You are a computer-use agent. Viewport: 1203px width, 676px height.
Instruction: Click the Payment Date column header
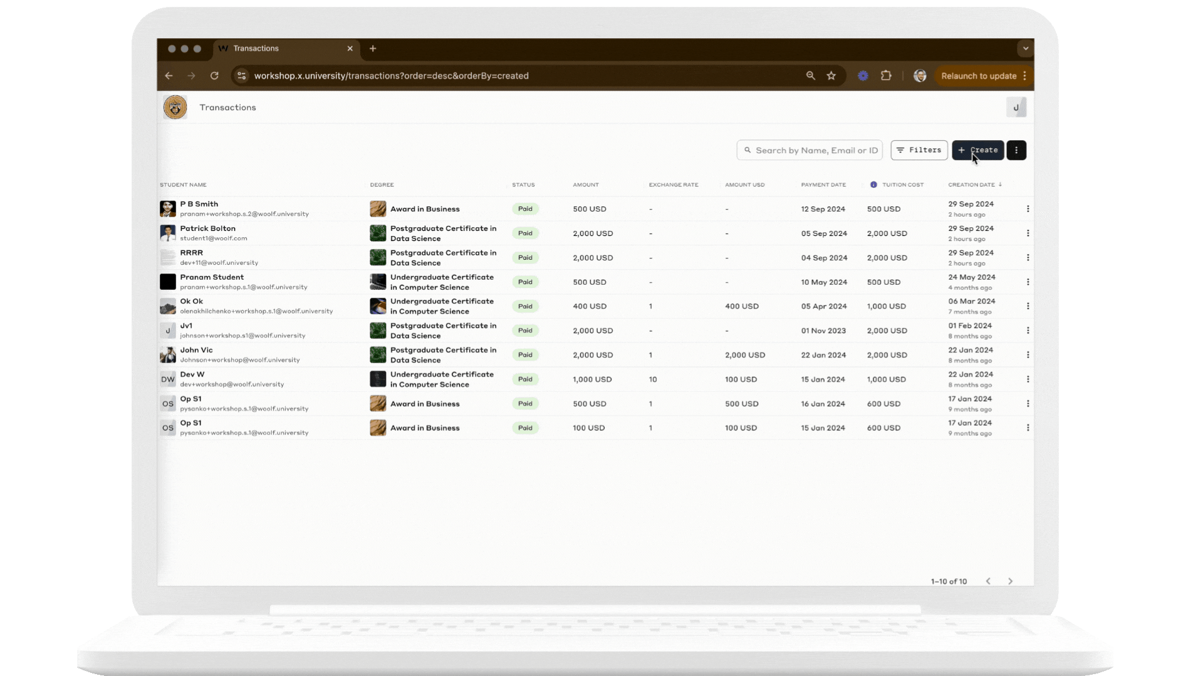coord(823,185)
